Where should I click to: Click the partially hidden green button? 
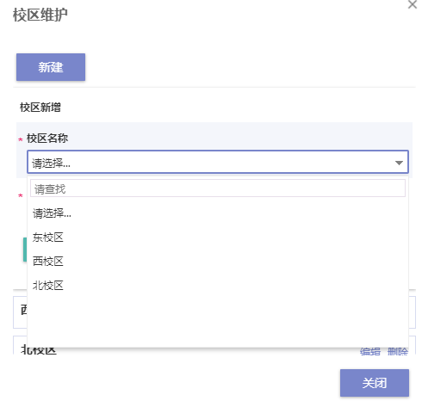(25, 250)
